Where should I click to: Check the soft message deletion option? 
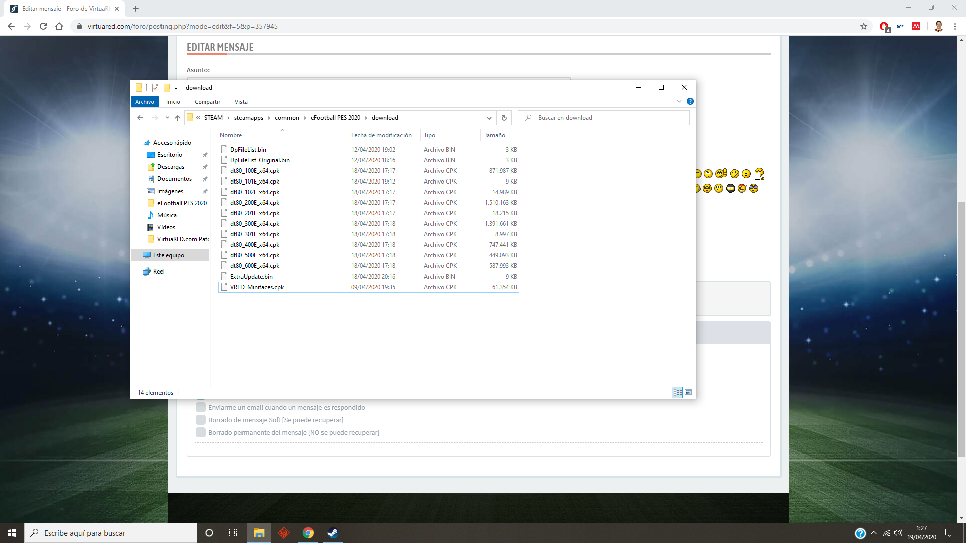click(200, 420)
